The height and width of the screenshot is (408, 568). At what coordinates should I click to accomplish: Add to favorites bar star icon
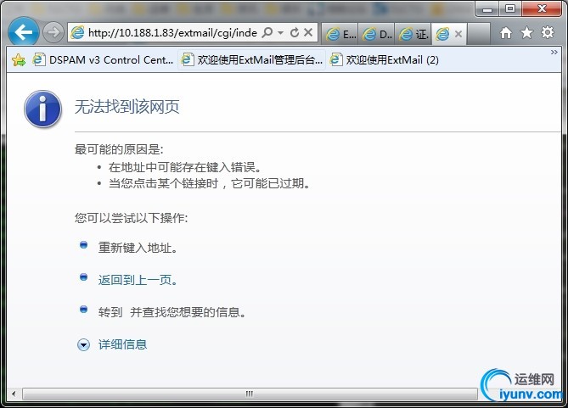19,59
